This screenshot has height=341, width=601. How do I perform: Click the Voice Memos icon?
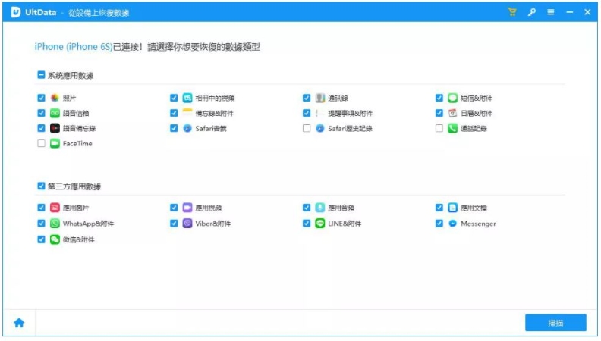tap(55, 128)
